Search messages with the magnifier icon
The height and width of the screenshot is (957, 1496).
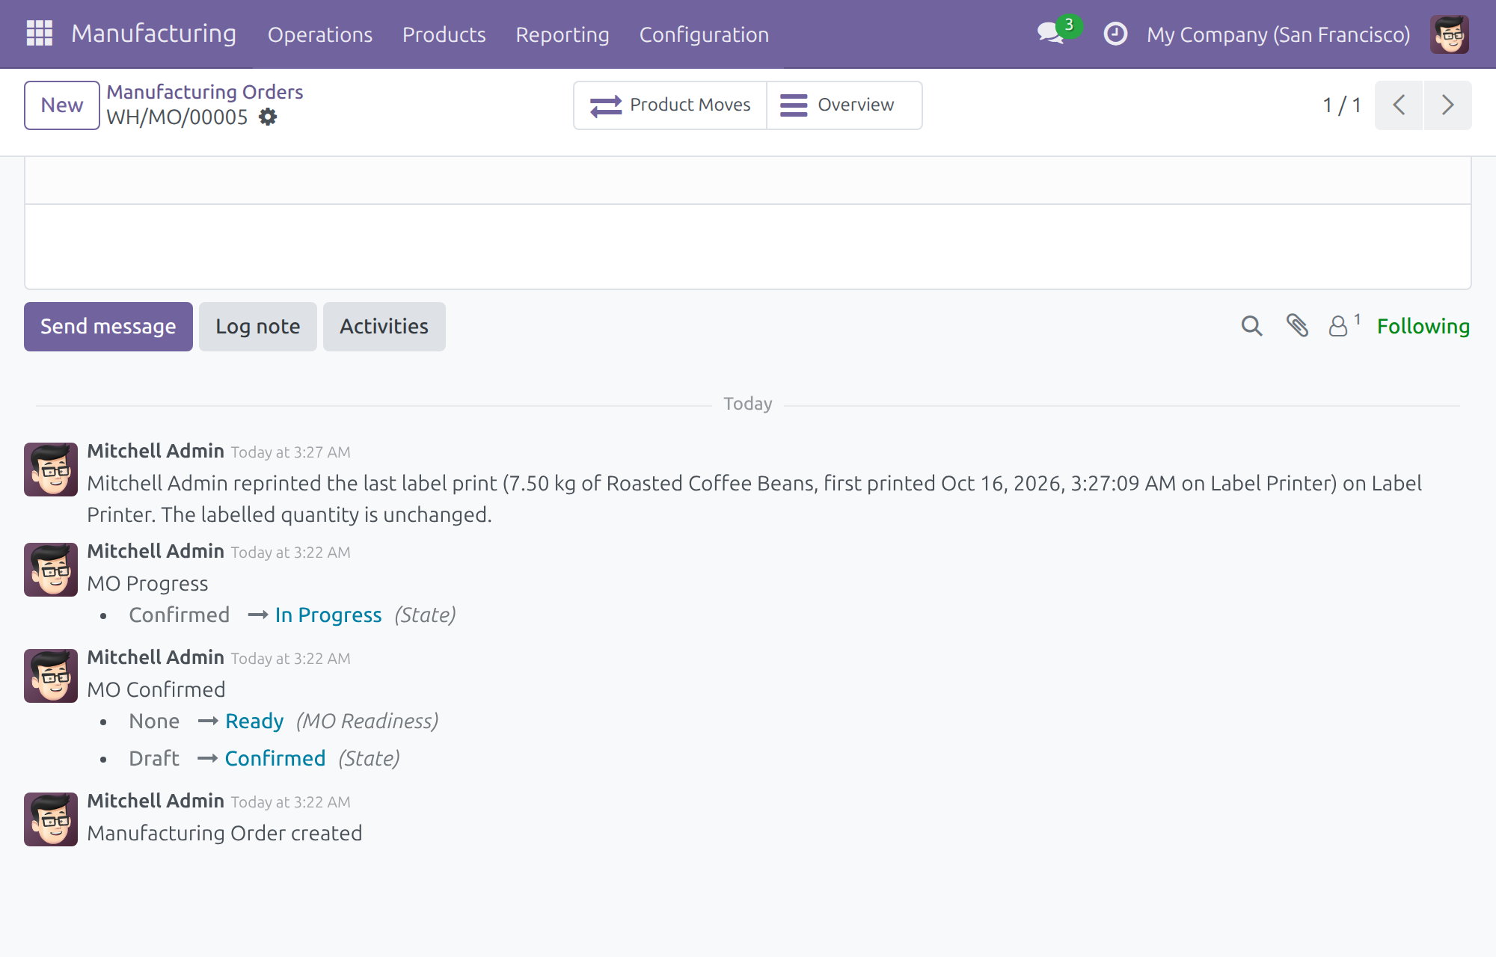pyautogui.click(x=1251, y=326)
